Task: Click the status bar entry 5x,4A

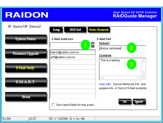Action: click(x=15, y=119)
